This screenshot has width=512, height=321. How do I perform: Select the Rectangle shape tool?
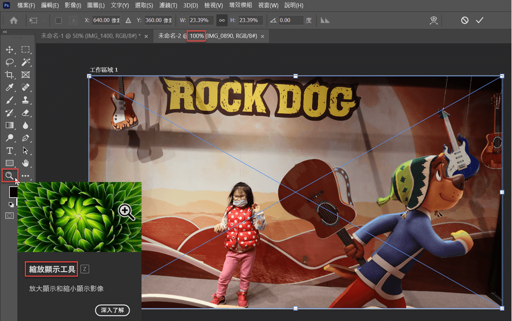pos(9,163)
